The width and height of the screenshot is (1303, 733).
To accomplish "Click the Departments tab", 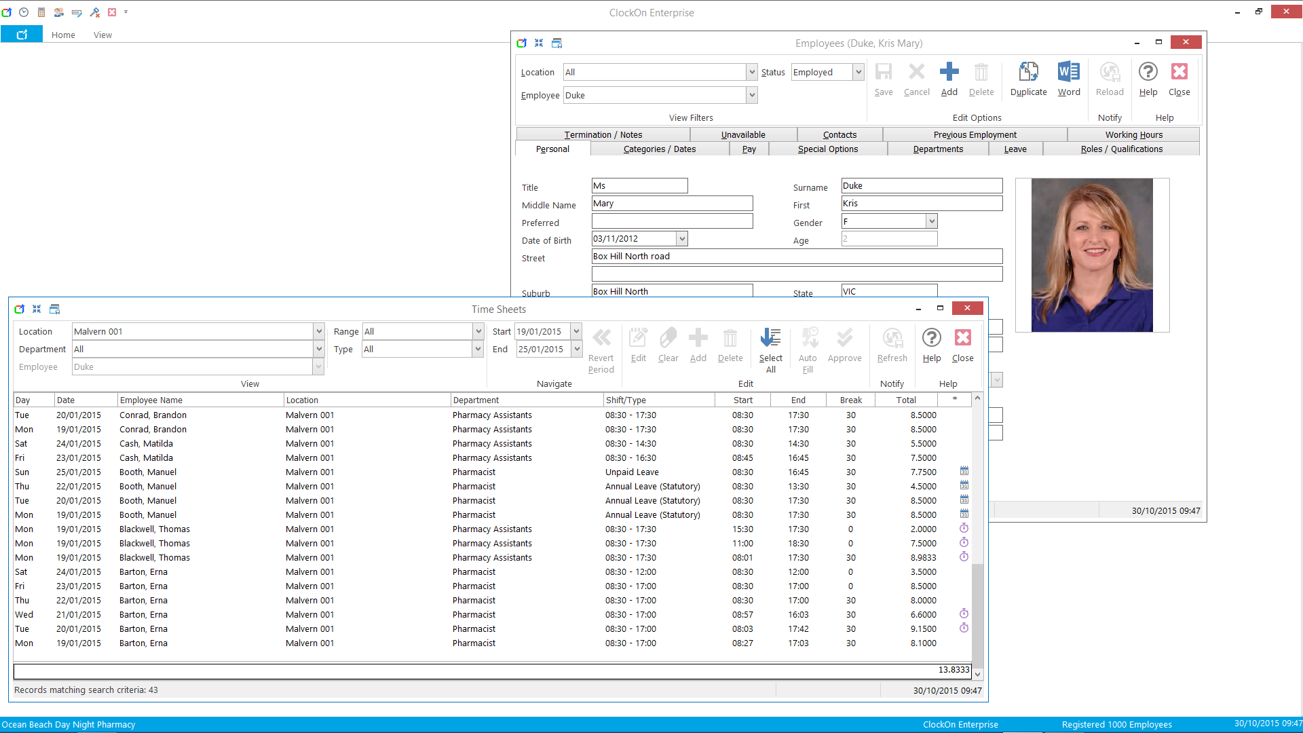I will 938,149.
